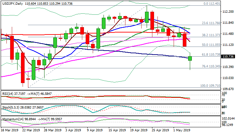Select the latest green candle at 110.736
The image size is (236, 134).
pos(190,58)
